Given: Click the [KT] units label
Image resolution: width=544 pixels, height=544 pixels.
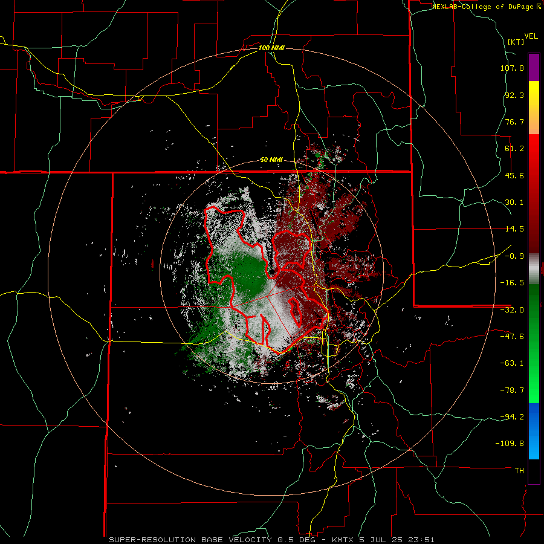Looking at the screenshot, I should click(516, 42).
